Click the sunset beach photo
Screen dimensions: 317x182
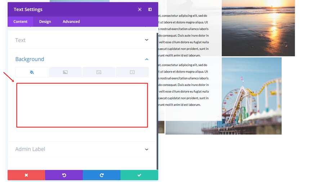[x=258, y=28]
